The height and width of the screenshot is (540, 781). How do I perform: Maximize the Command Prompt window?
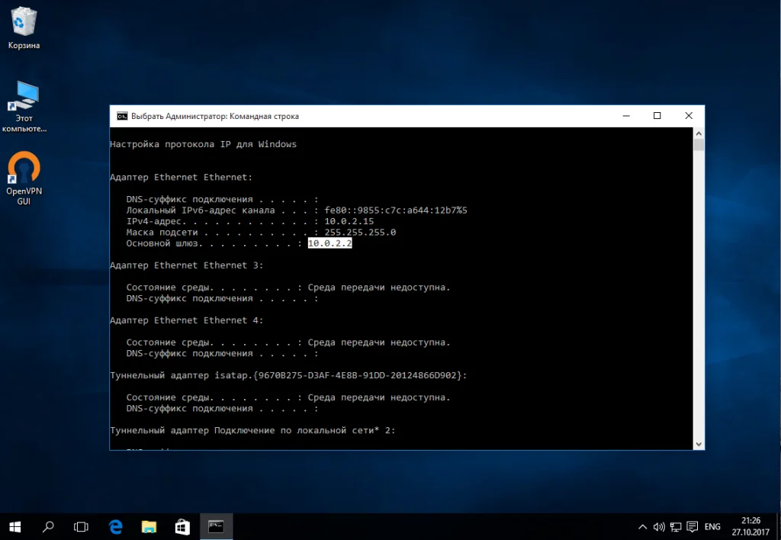pyautogui.click(x=657, y=116)
